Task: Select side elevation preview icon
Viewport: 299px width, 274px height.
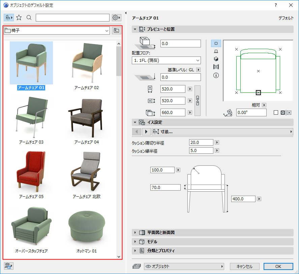Action: point(216,51)
